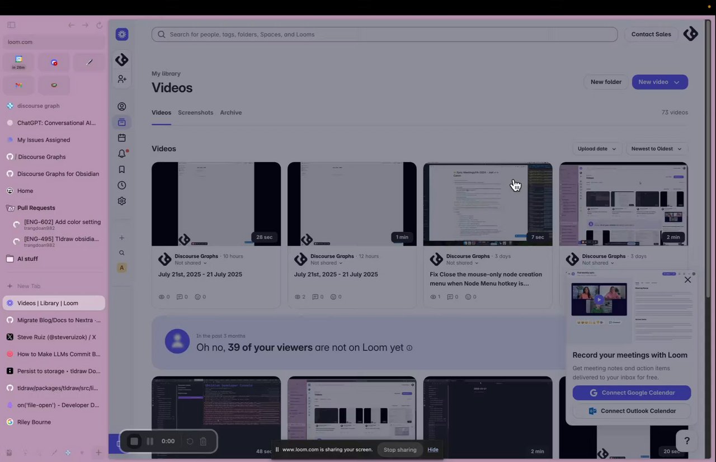This screenshot has height=462, width=716.
Task: Expand the New video dropdown arrow
Action: (676, 82)
